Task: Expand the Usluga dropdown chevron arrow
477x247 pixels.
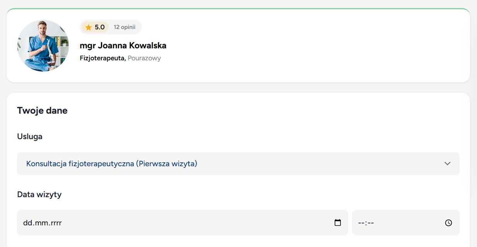Action: tap(448, 164)
